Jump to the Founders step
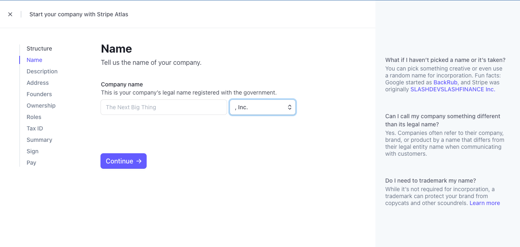520x247 pixels. tap(39, 94)
